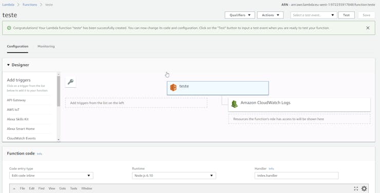Add the API Gateway trigger
The image size is (380, 193).
pos(16,100)
